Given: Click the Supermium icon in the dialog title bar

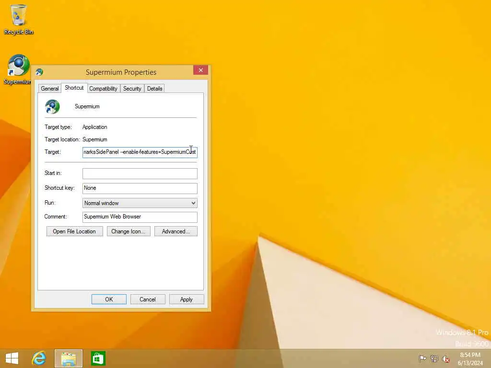Looking at the screenshot, I should (39, 72).
